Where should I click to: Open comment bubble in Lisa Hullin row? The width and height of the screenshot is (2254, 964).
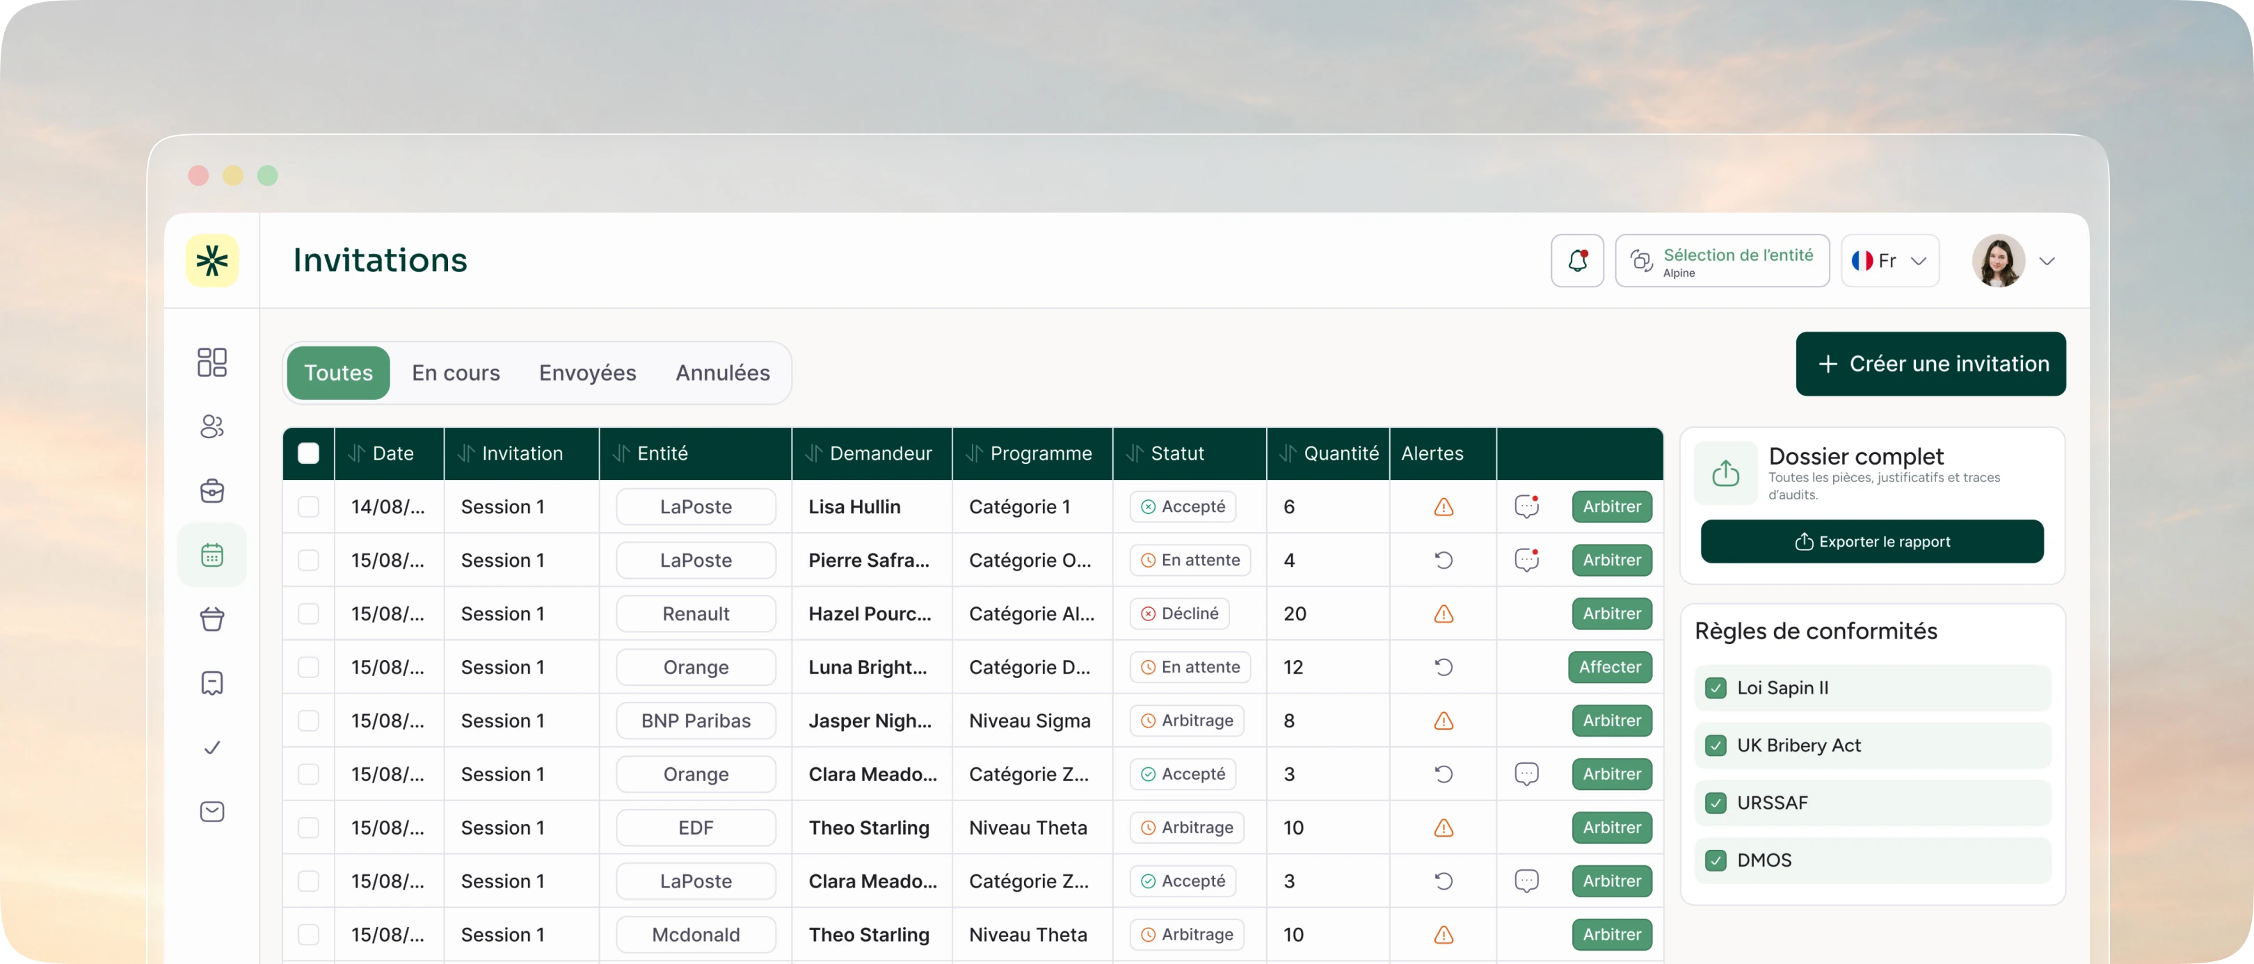(x=1526, y=506)
